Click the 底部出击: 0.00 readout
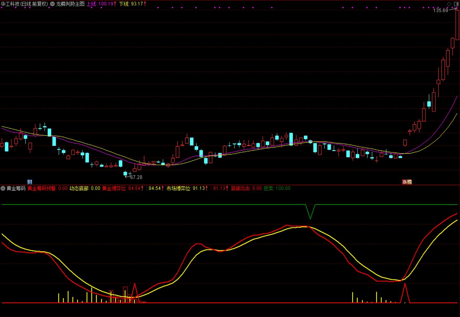 [x=246, y=188]
